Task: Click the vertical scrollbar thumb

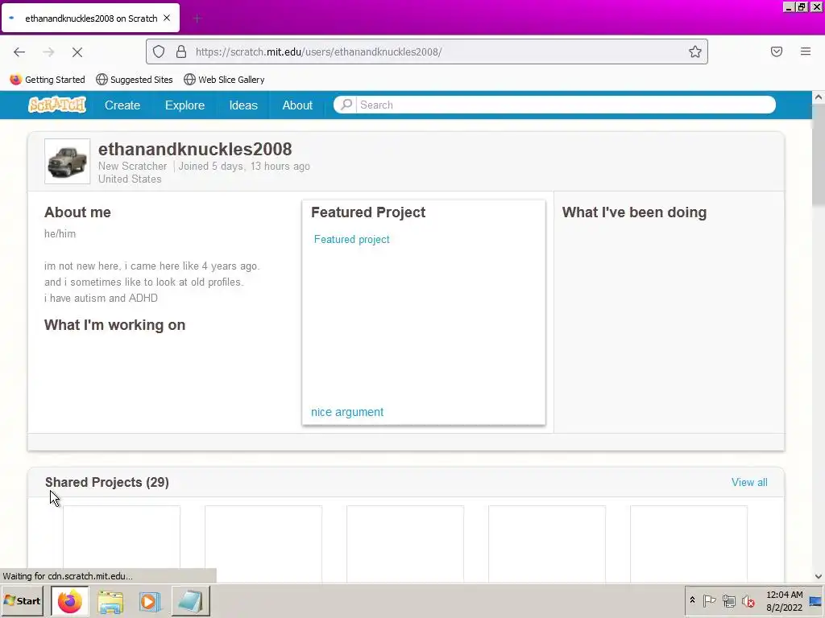Action: point(819,155)
